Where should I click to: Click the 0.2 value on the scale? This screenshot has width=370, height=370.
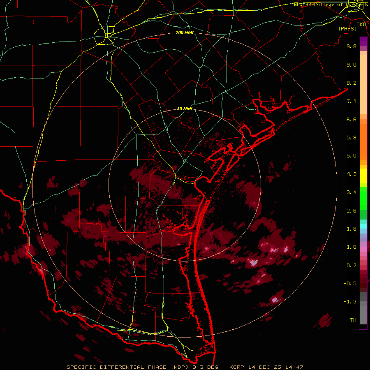click(x=351, y=266)
